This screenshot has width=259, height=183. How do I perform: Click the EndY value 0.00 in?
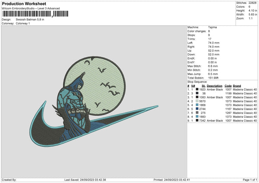pyautogui.click(x=212, y=62)
